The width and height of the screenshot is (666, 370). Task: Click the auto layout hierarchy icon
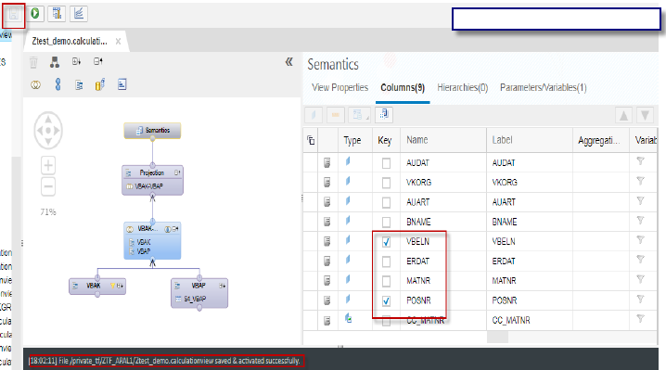pyautogui.click(x=55, y=62)
